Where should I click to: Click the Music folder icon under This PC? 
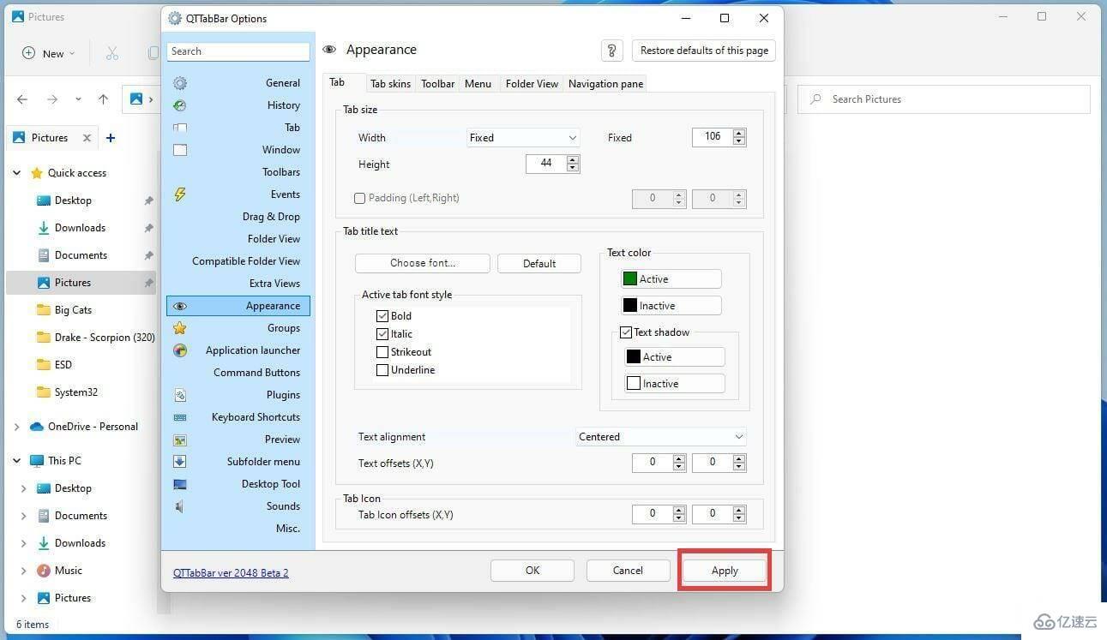[44, 571]
